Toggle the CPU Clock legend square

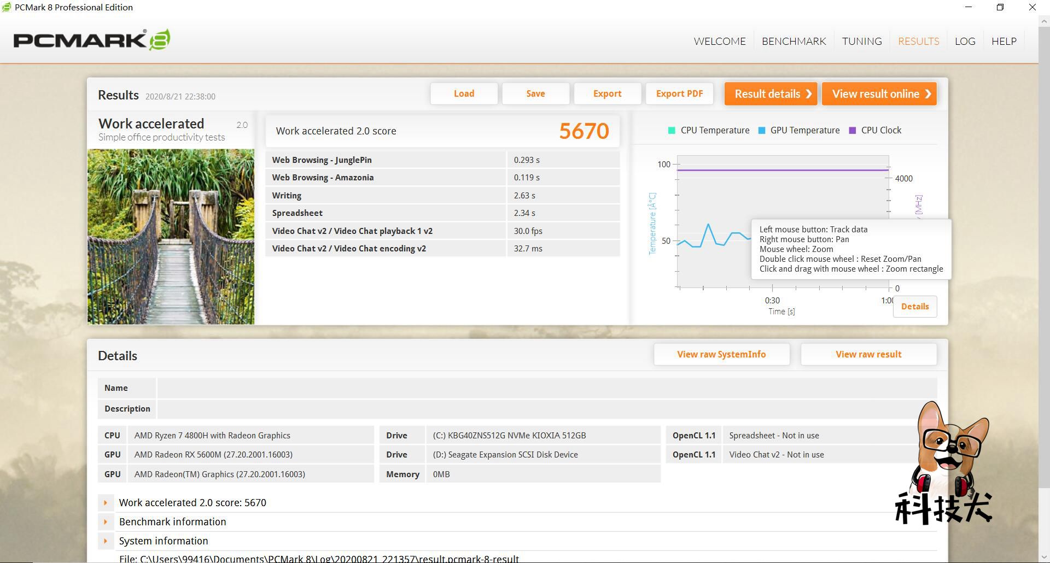click(852, 131)
